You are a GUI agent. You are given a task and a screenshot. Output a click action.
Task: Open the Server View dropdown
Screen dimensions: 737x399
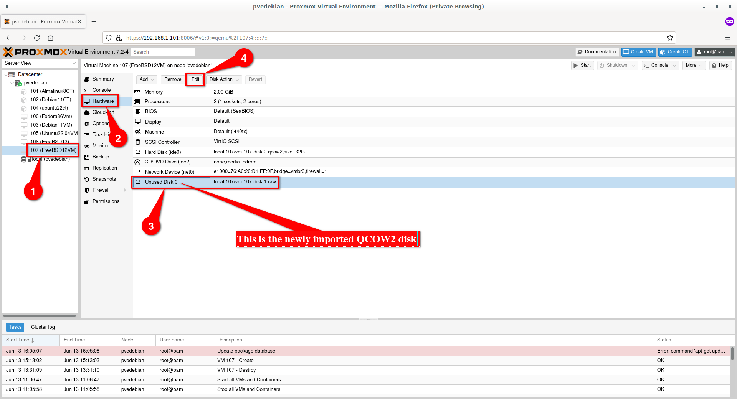tap(40, 63)
